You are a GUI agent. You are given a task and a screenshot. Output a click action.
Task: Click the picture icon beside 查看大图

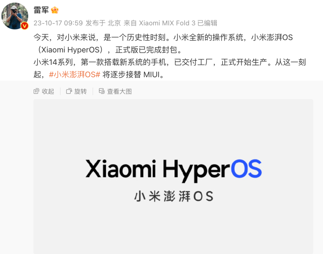pyautogui.click(x=102, y=91)
